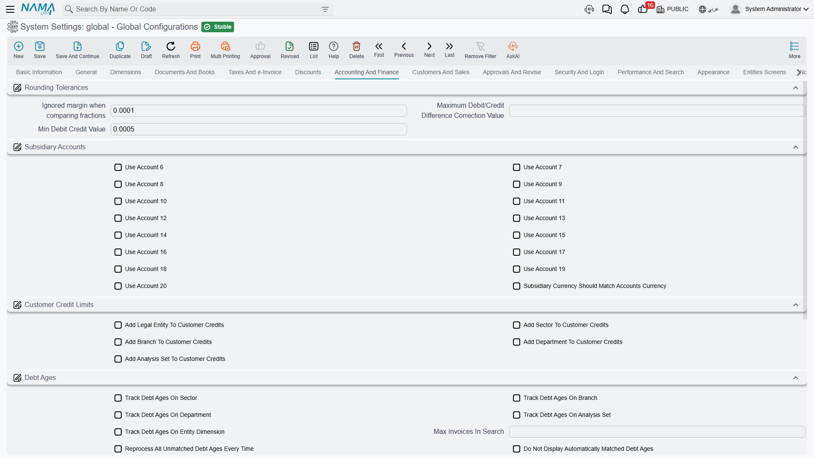Open the notifications bell
Image resolution: width=814 pixels, height=458 pixels.
coord(625,9)
